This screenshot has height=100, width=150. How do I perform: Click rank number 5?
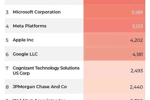7,40
